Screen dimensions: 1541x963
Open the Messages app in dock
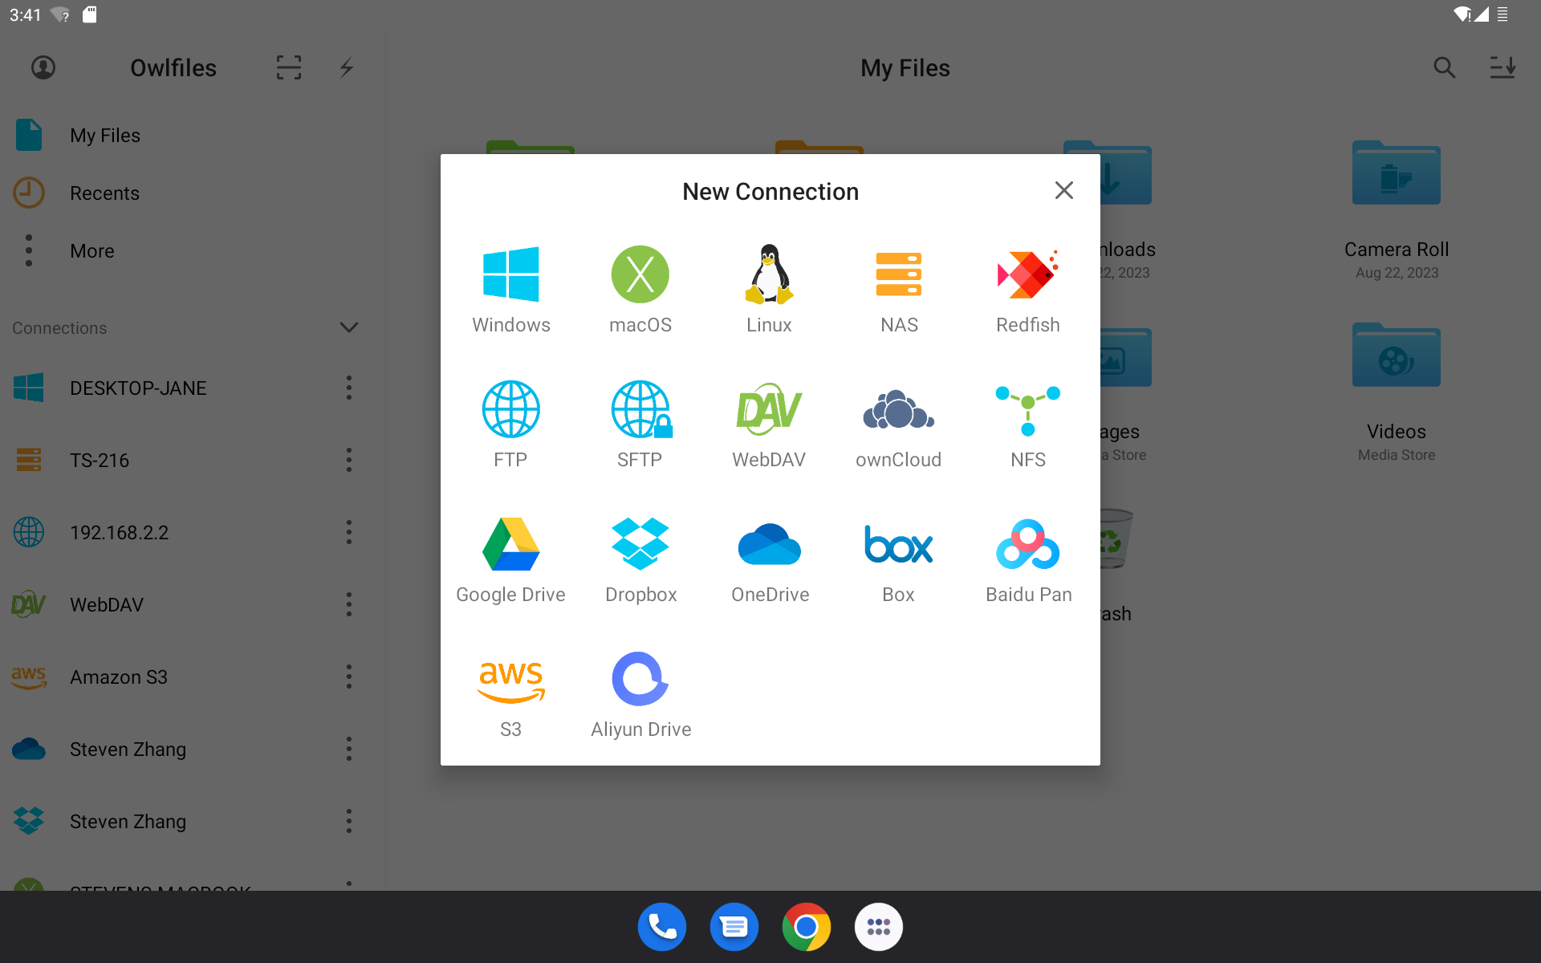734,927
